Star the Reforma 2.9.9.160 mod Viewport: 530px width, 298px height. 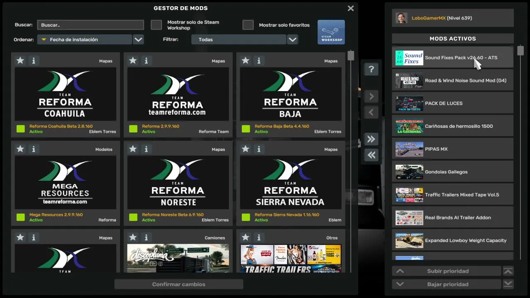[x=133, y=61]
